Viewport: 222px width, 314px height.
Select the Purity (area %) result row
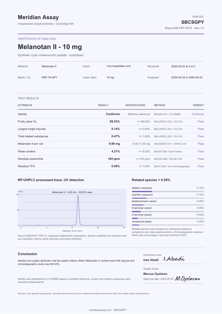click(111, 122)
